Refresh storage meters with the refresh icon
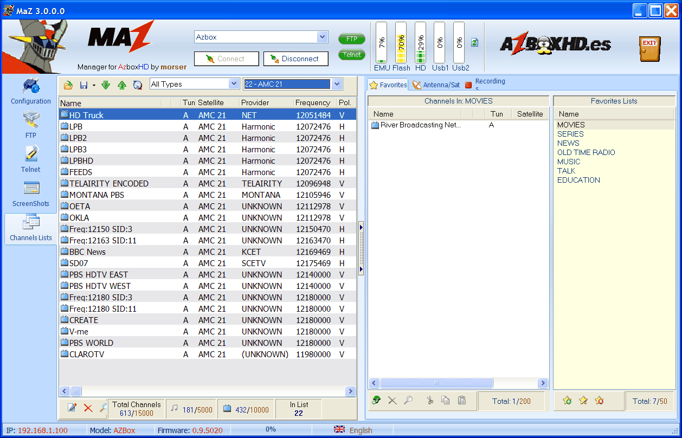Screen dimensions: 682x438 pyautogui.click(x=474, y=42)
